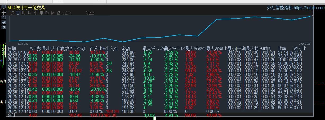
Task: Click the 盈亏金额 column header
Action: click(x=77, y=49)
